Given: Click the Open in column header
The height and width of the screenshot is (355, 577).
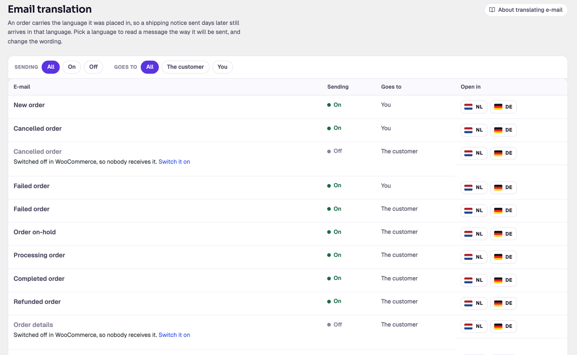Looking at the screenshot, I should click(471, 87).
